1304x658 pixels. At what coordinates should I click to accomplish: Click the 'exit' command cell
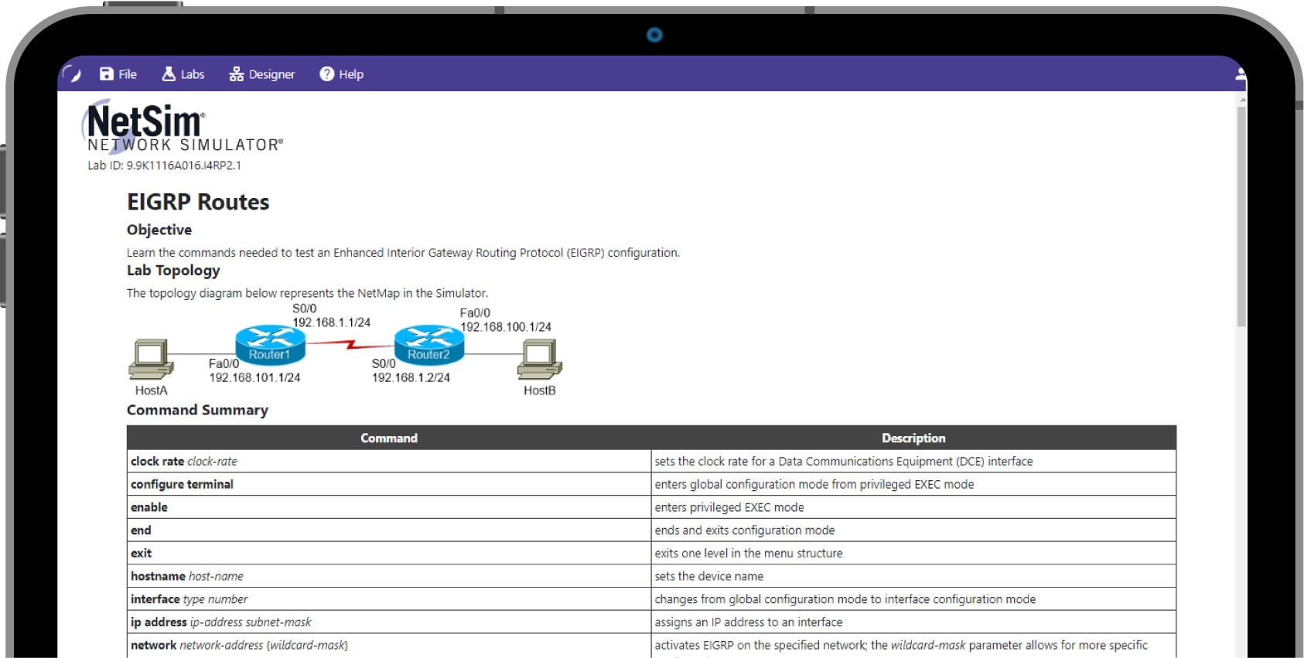pos(389,553)
